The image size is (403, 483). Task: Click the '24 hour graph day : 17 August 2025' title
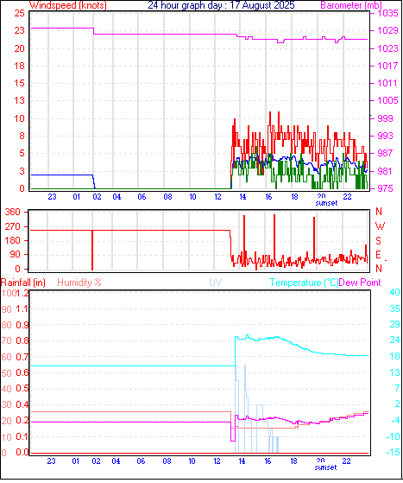tap(221, 5)
